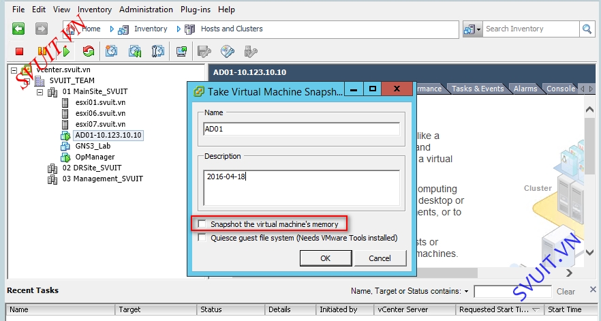601x321 pixels.
Task: Collapse the 01 MainSite_SVUIT cluster node
Action: coord(40,92)
